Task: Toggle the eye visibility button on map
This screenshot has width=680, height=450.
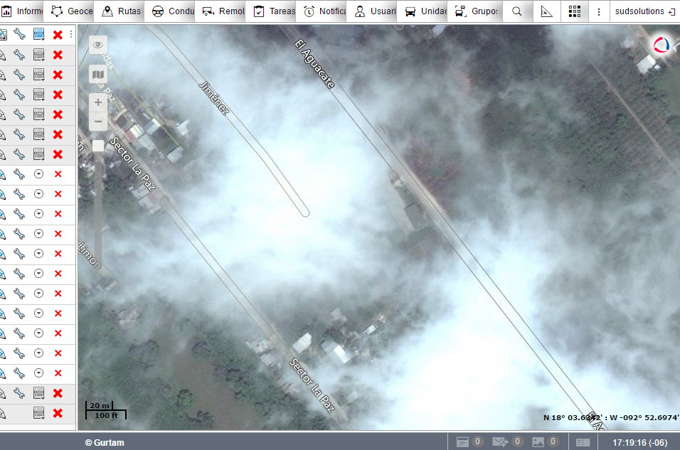Action: click(x=98, y=45)
